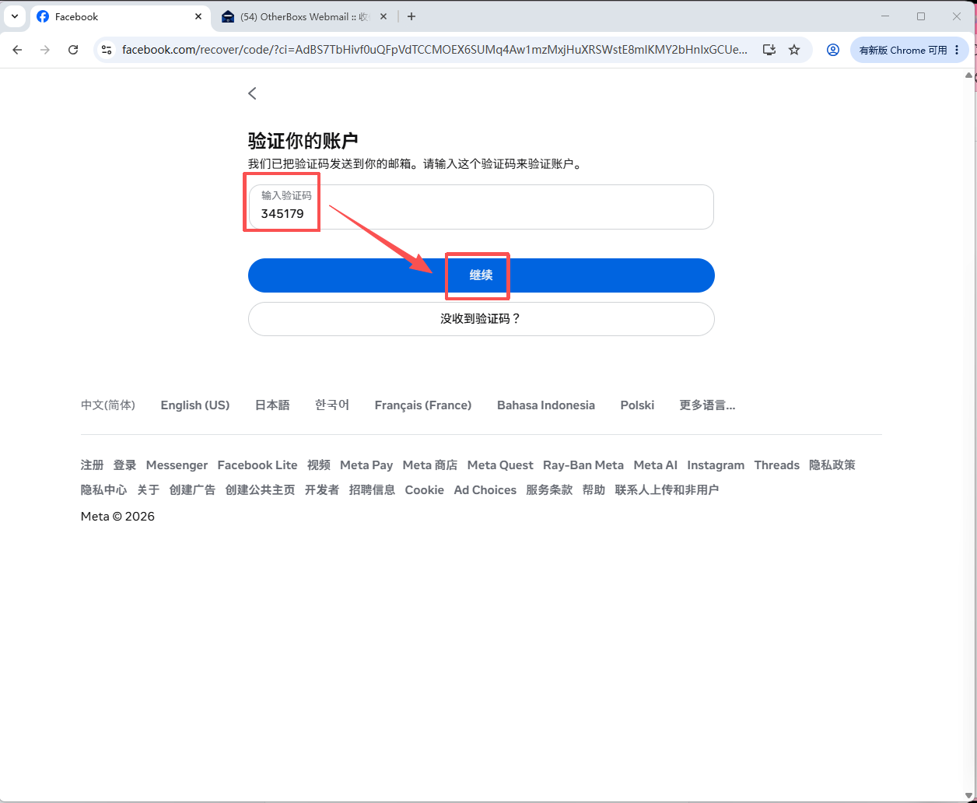Screen dimensions: 977x803
Task: Click the 没收到验证码？ button
Action: click(481, 319)
